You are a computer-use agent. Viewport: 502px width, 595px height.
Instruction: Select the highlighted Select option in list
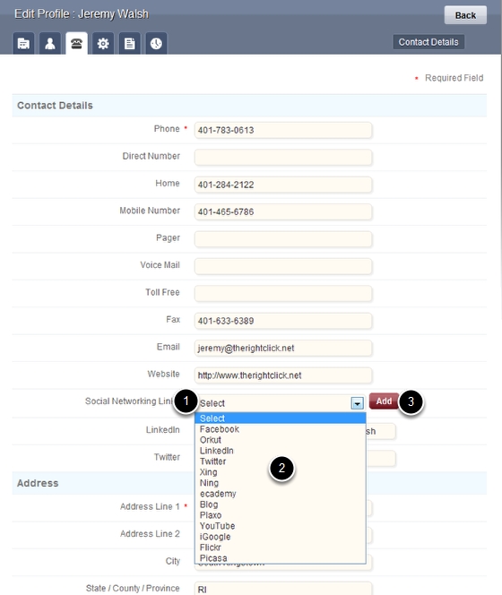click(281, 418)
